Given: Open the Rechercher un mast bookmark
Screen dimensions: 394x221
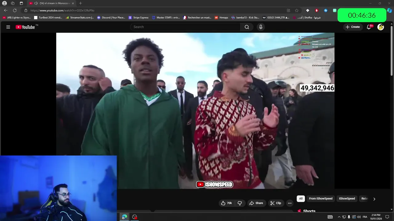Looking at the screenshot, I should tap(197, 17).
